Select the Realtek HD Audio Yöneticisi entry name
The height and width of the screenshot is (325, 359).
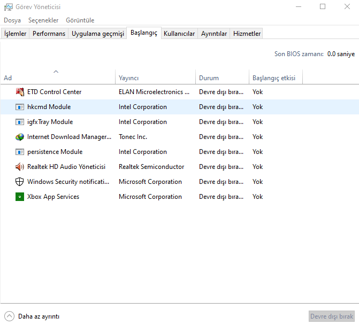(66, 167)
